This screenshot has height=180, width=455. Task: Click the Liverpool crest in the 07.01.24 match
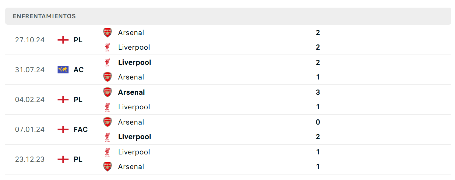pos(107,137)
